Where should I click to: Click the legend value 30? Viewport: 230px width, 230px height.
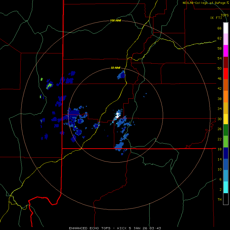(x=220, y=119)
